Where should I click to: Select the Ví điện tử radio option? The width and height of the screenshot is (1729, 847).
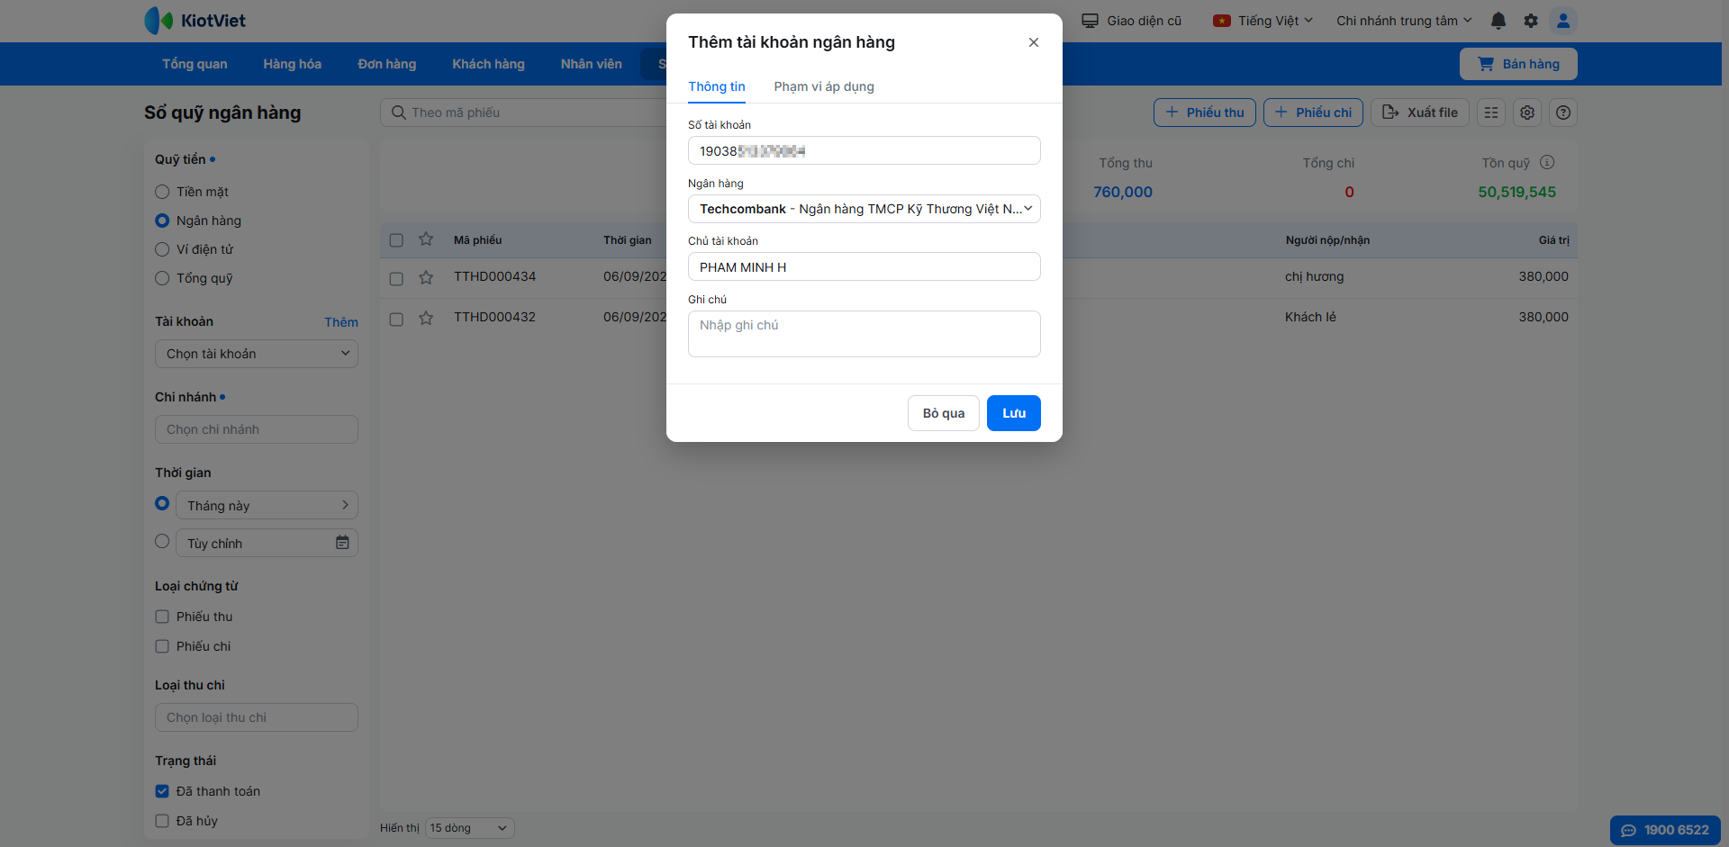tap(162, 249)
